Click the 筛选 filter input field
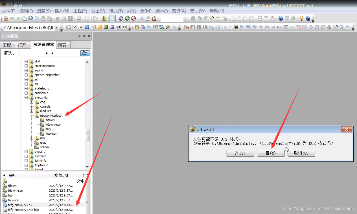Viewport: 357px width, 214px height. tap(50, 53)
